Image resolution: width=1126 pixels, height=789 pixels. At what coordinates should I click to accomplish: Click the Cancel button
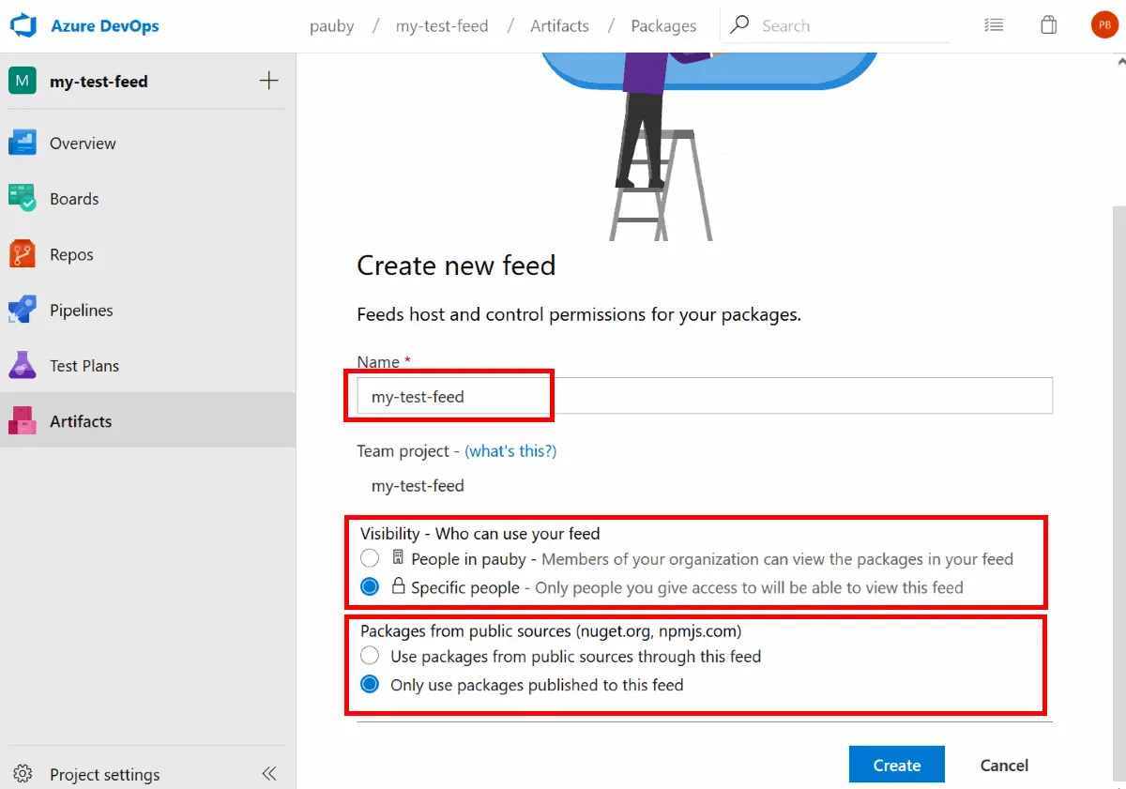point(1004,765)
